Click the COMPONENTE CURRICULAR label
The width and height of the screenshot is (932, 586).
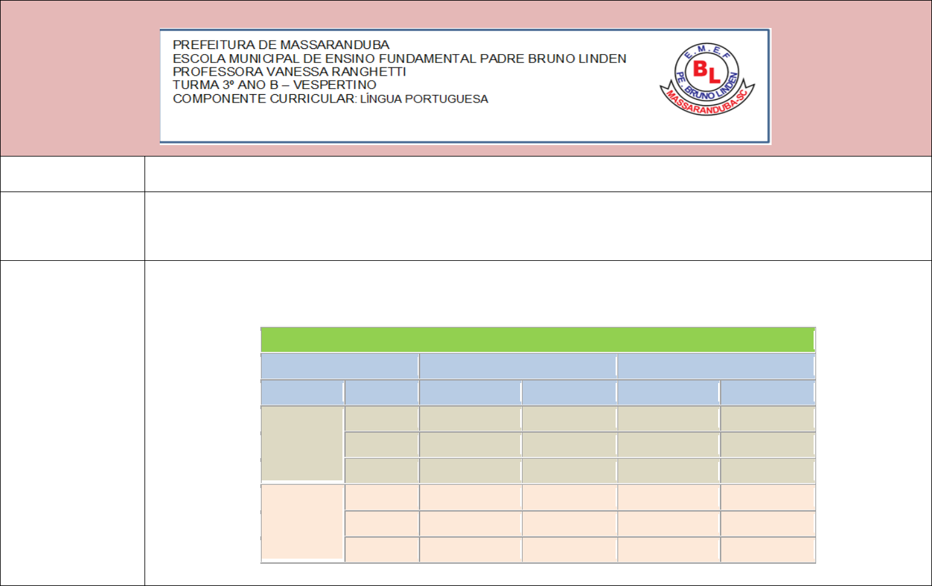(264, 99)
